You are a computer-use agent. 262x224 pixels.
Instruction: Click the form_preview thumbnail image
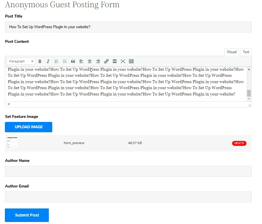pos(12,142)
